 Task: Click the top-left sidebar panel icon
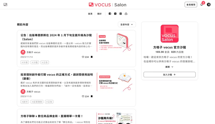(x=5, y=5)
